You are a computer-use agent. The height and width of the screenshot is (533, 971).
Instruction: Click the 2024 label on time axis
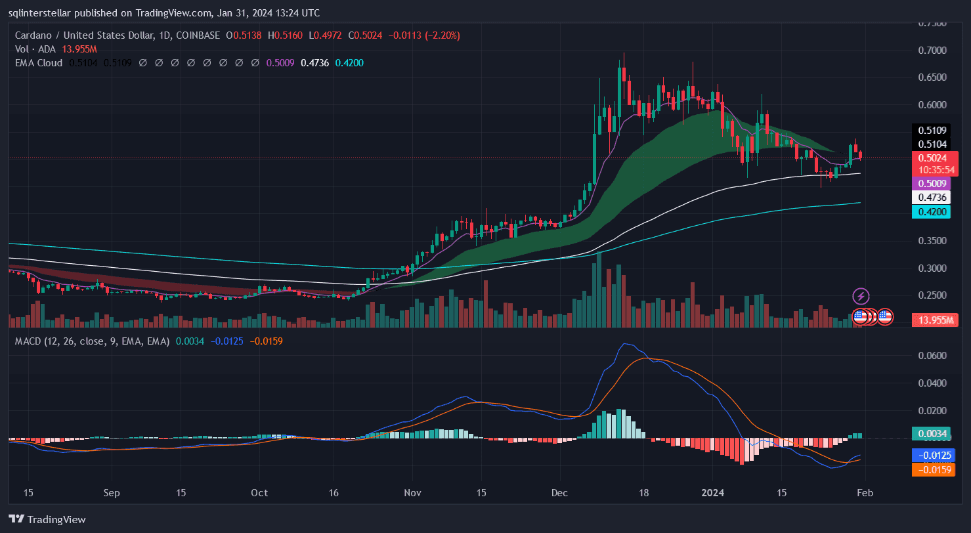713,493
